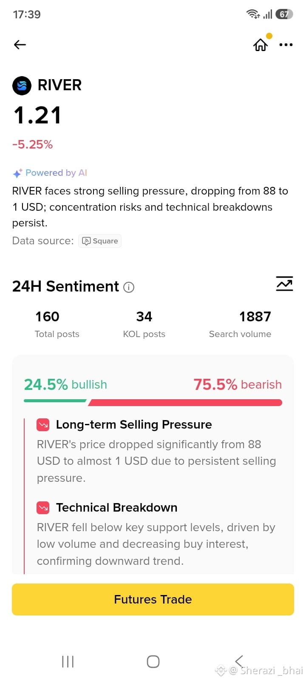The image size is (306, 681).
Task: Open the Square data source tag
Action: 100,241
